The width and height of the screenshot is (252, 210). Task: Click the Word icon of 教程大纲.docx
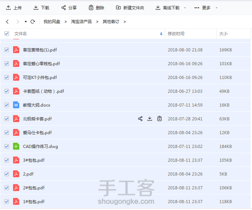click(16, 105)
